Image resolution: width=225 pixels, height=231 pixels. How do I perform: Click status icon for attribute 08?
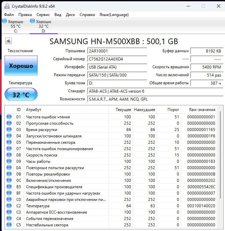[x=9, y=155]
